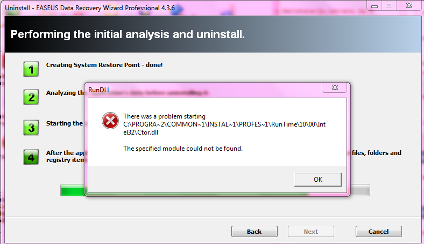
Task: Select the Creating System Restore Point text
Action: (x=104, y=65)
